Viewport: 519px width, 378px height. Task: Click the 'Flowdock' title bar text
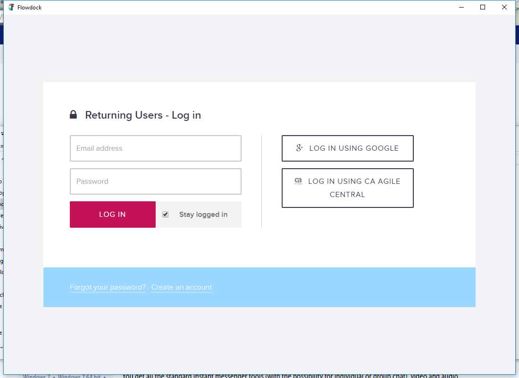pos(30,8)
